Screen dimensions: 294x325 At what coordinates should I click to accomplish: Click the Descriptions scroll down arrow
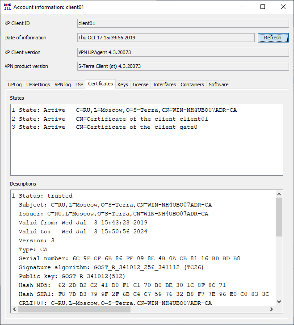tap(279, 302)
